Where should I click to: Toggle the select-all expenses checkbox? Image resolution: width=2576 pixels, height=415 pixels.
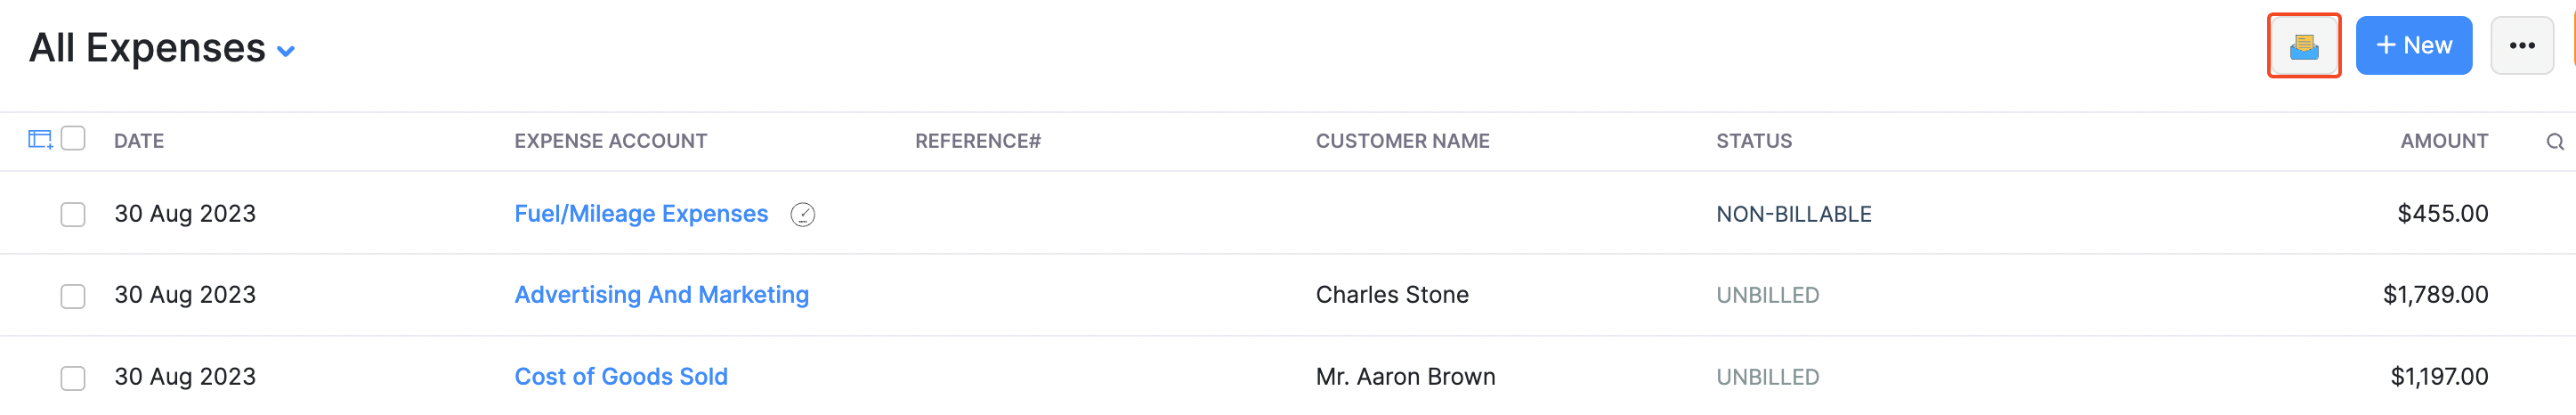tap(73, 139)
